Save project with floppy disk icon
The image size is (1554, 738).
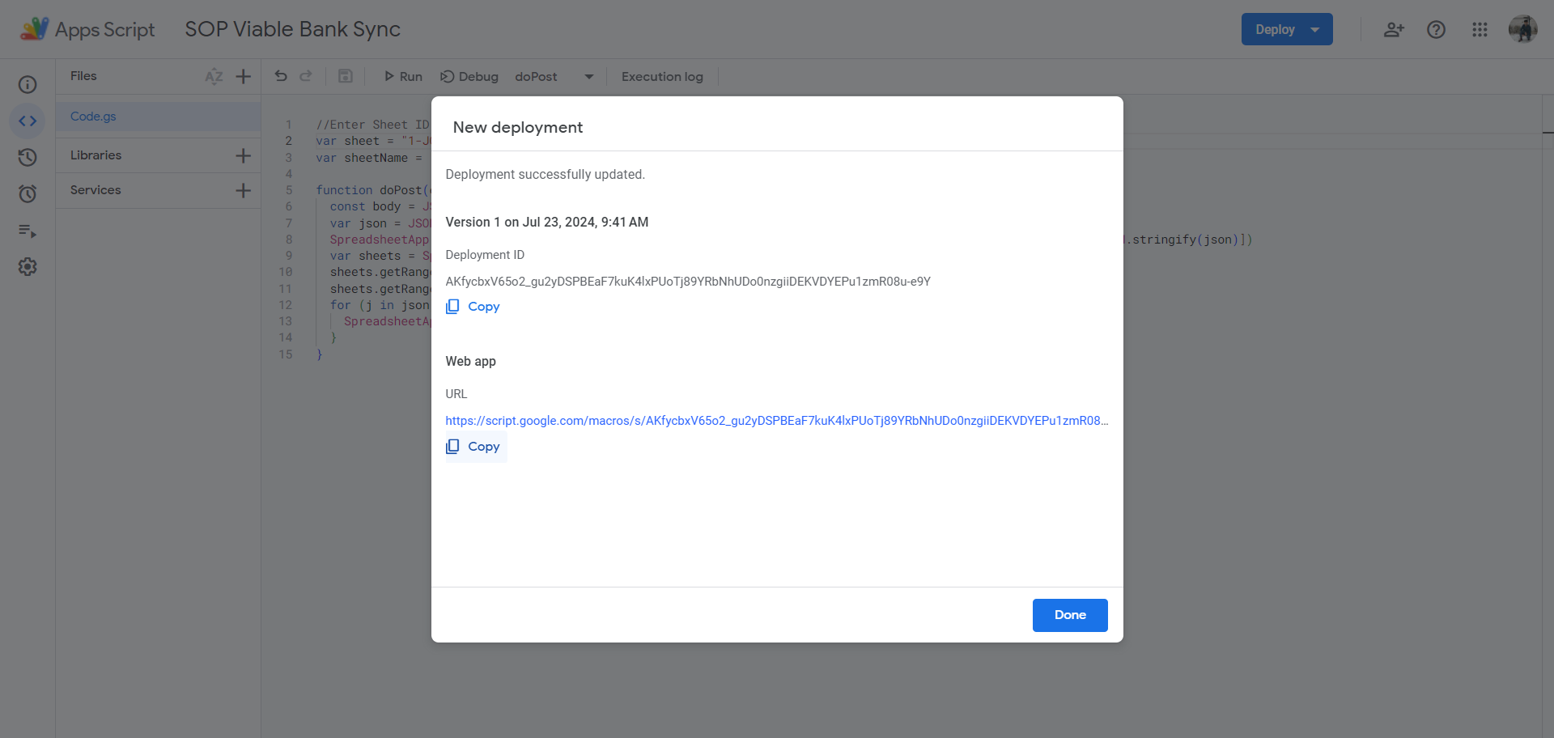click(x=345, y=76)
